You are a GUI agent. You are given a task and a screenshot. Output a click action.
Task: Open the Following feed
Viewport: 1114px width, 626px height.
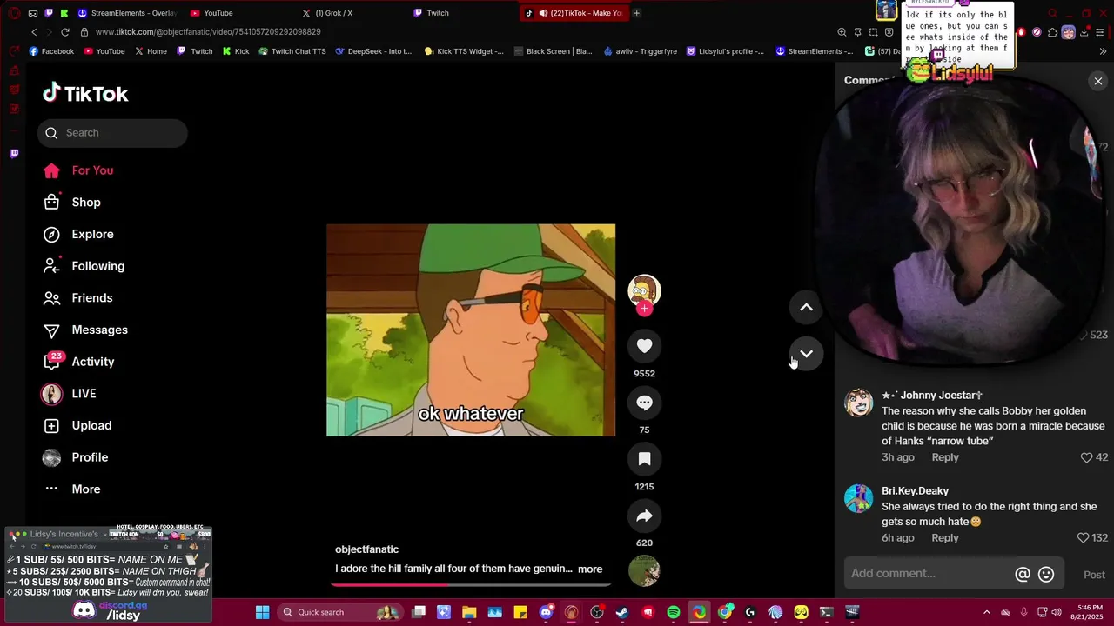84,266
